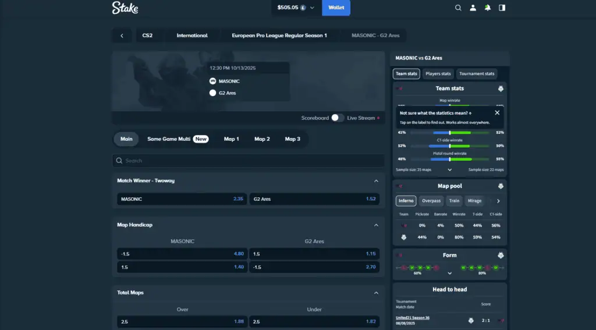Go back with breadcrumb arrow
This screenshot has height=330, width=596.
pos(122,36)
